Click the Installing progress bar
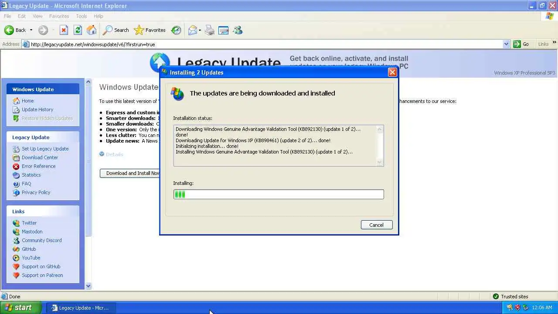The height and width of the screenshot is (314, 558). pos(279,195)
